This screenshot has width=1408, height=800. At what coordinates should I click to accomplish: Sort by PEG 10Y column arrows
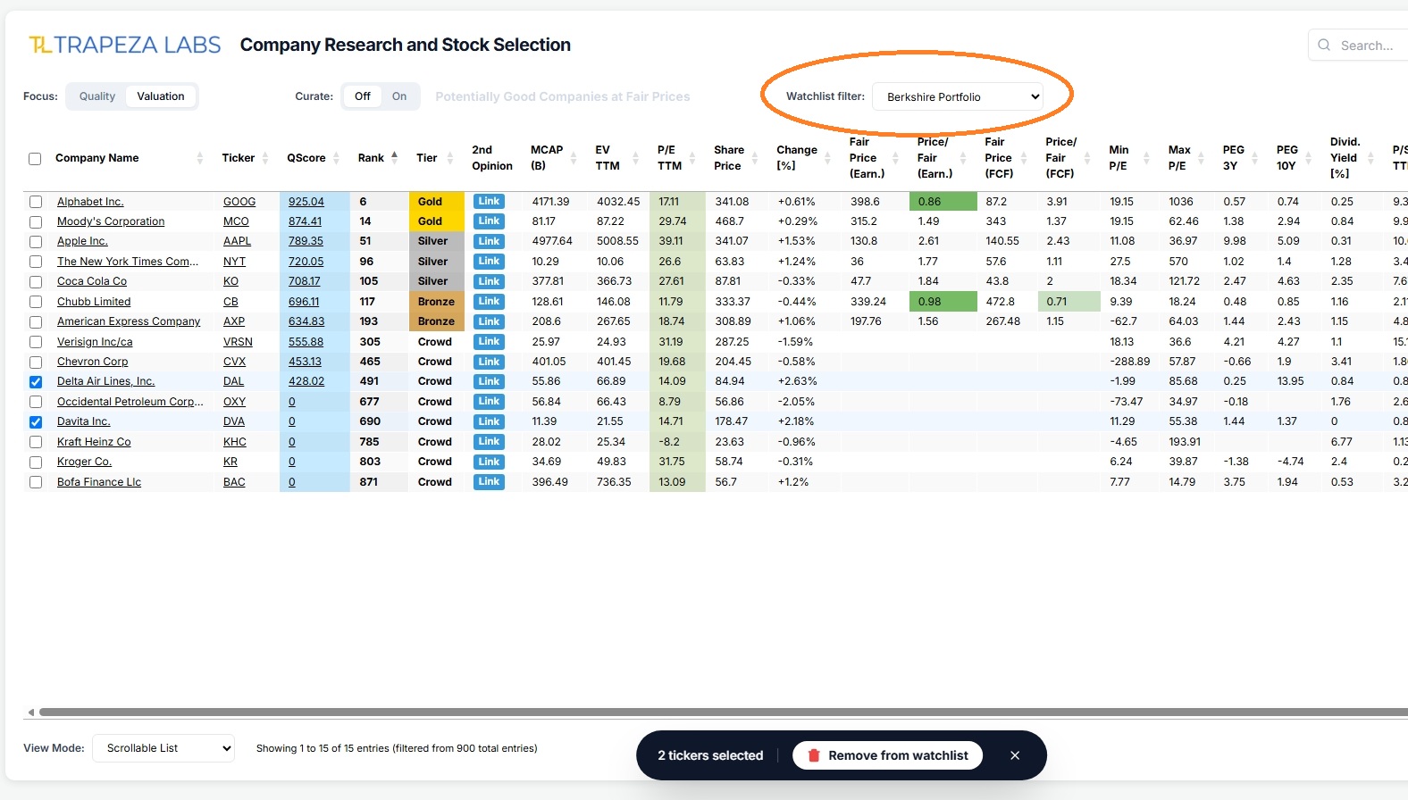tap(1308, 158)
